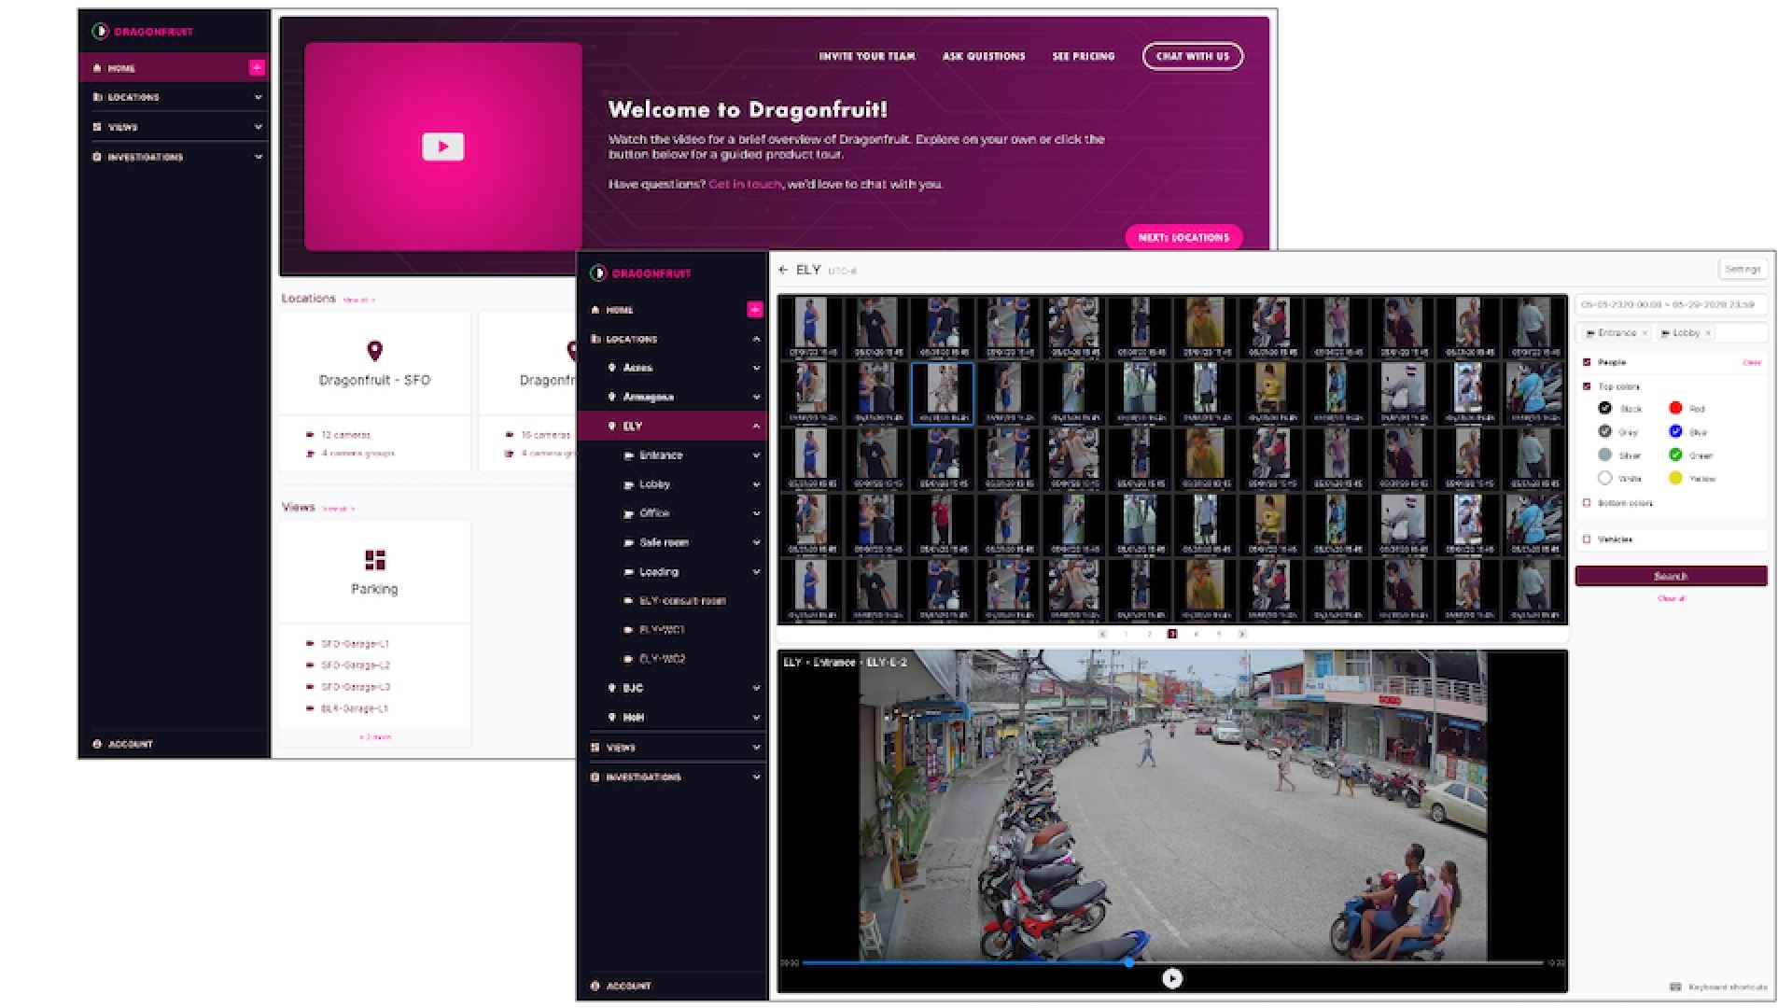
Task: Click the camera icon beside ELY-consult-room
Action: tap(629, 601)
